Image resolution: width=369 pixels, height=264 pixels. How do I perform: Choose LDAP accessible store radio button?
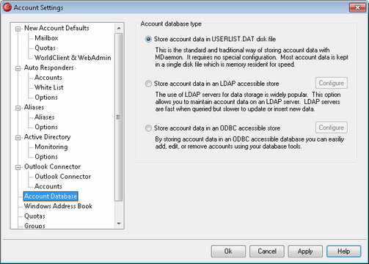(148, 84)
